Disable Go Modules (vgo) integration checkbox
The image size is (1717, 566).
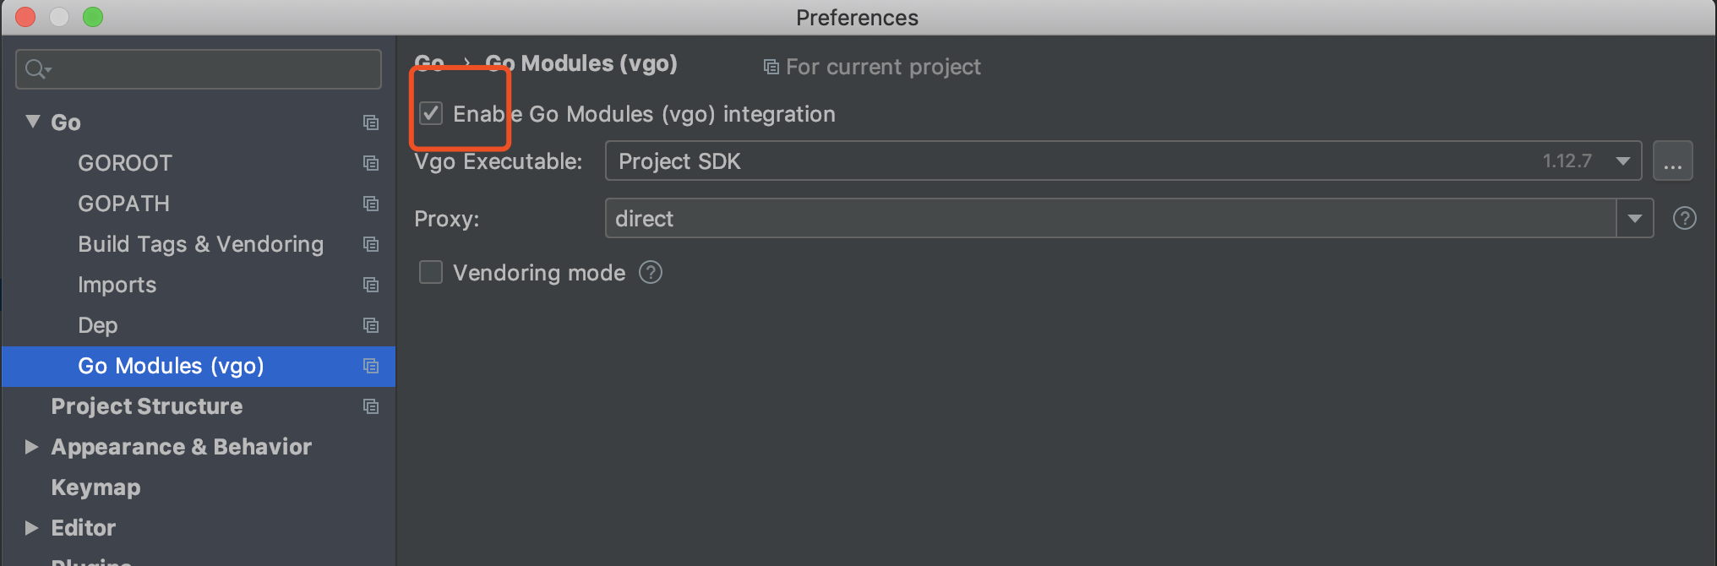pos(431,113)
